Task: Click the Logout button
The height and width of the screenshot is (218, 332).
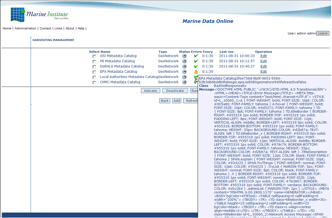Action: [x=323, y=33]
